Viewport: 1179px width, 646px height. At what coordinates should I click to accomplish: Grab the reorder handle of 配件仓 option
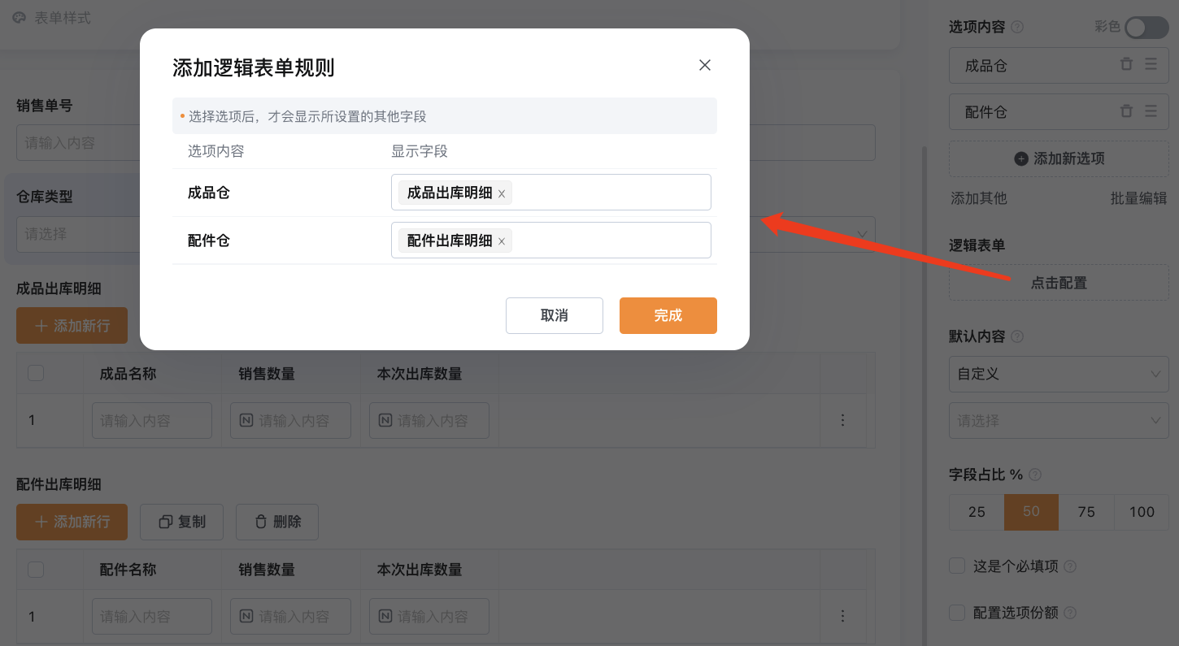[x=1151, y=111]
